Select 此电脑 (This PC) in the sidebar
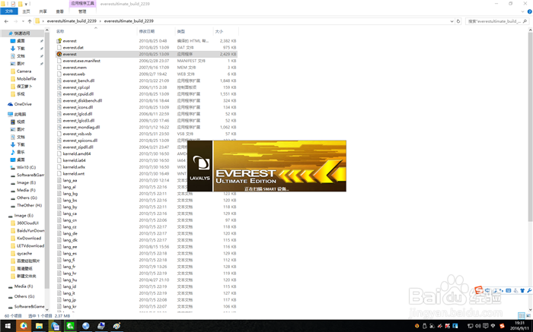 [20, 114]
